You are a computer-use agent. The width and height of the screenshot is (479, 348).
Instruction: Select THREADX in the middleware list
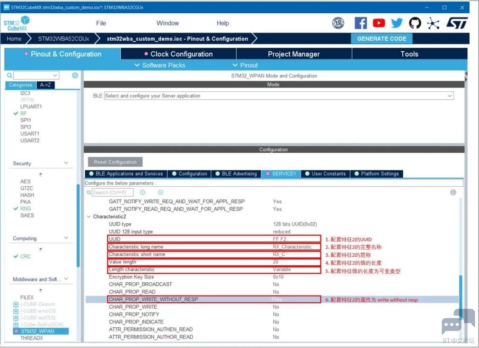(x=31, y=338)
